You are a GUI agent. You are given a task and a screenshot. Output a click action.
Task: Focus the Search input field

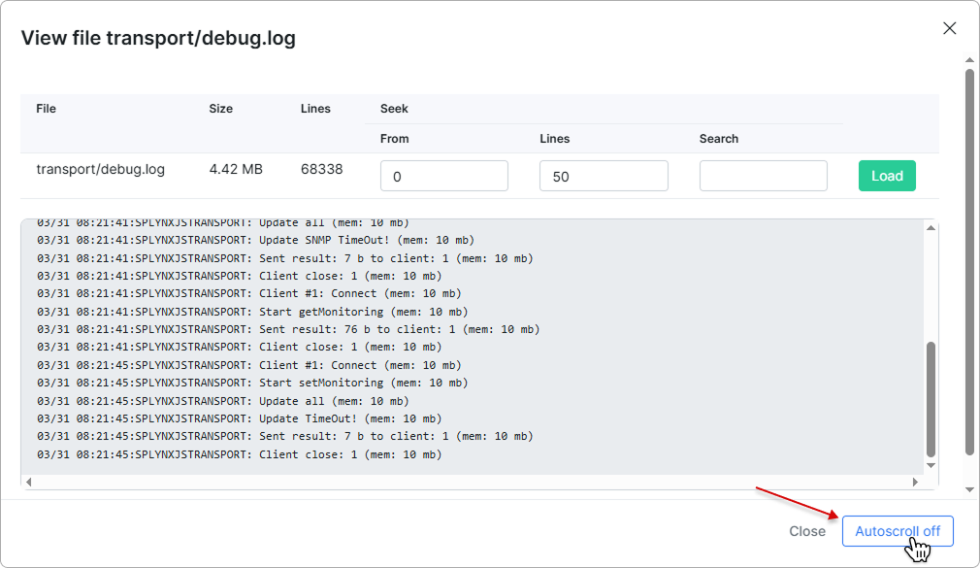pos(763,176)
